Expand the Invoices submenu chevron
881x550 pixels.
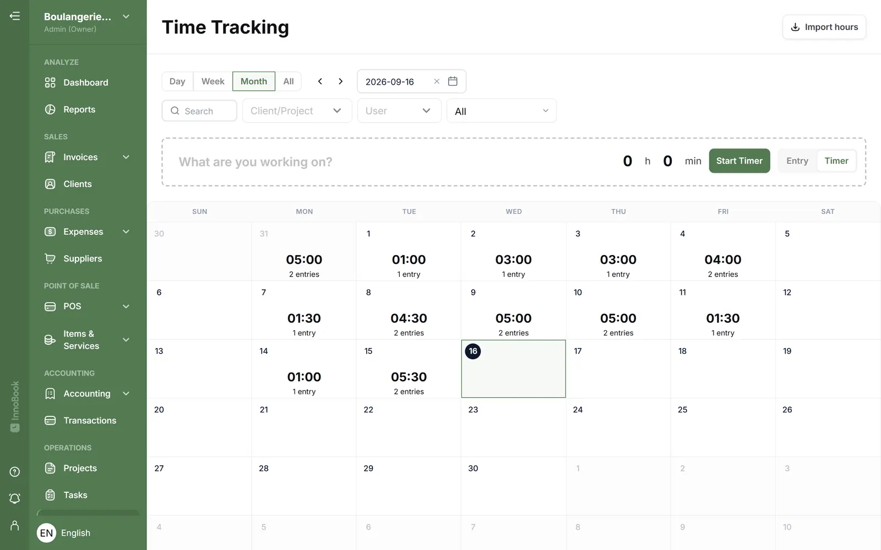(x=126, y=157)
